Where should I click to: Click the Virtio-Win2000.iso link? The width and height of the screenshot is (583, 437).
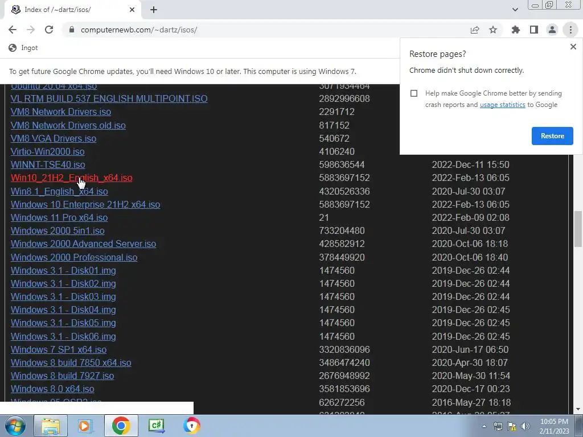48,151
